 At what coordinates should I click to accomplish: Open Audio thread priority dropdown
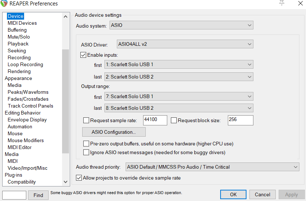pyautogui.click(x=212, y=167)
